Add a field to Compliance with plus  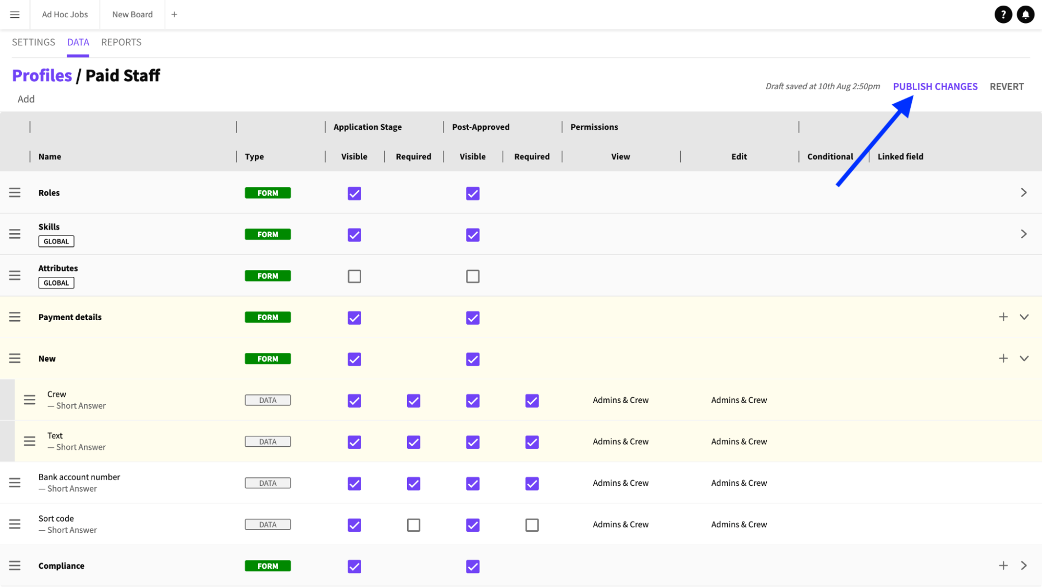coord(1003,566)
